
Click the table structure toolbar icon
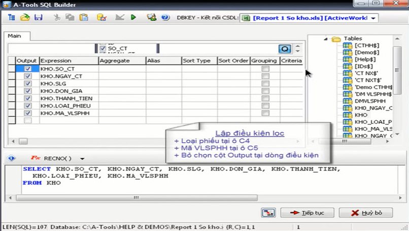pos(12,17)
